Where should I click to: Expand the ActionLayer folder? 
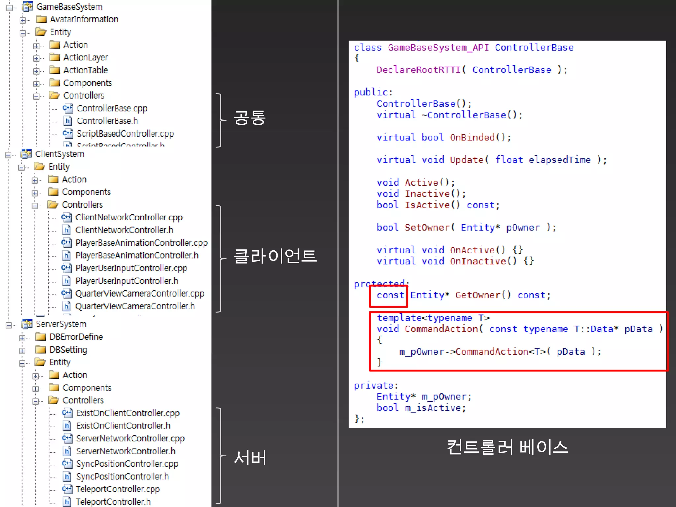[x=36, y=58]
